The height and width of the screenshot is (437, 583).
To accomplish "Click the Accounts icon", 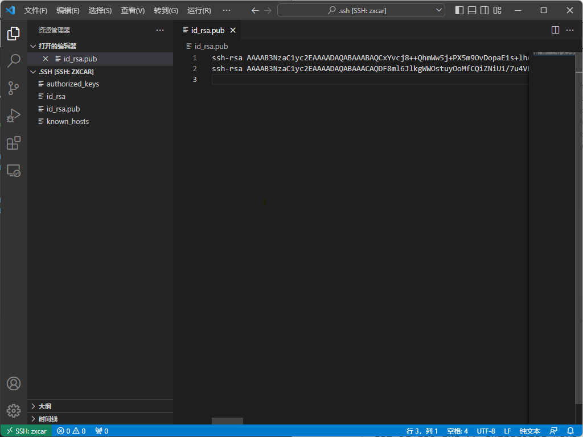I will (x=14, y=384).
